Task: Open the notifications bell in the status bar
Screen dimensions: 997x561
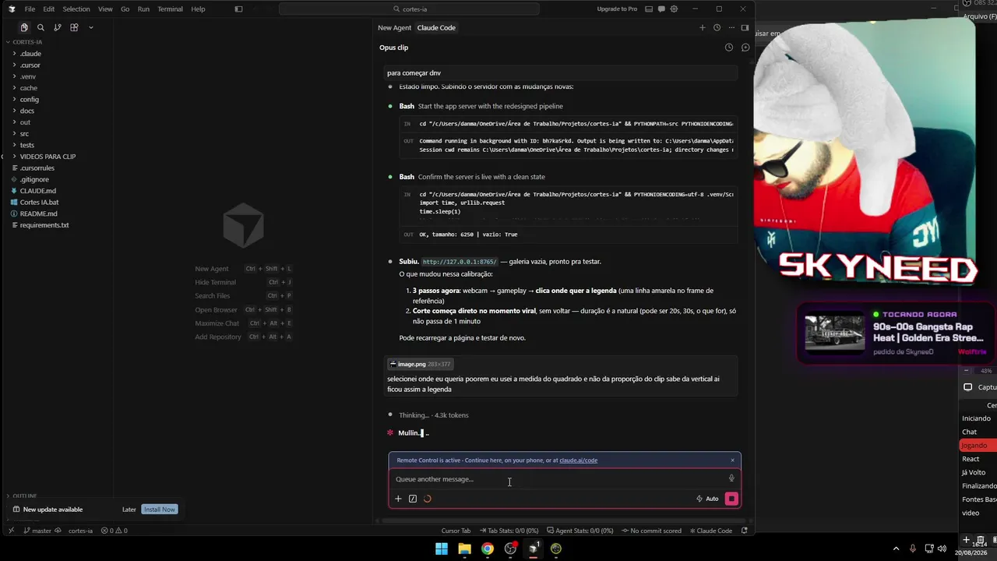Action: (744, 531)
